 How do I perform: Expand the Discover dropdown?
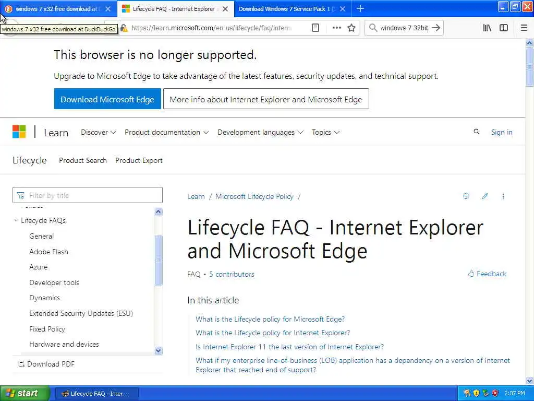click(x=98, y=132)
